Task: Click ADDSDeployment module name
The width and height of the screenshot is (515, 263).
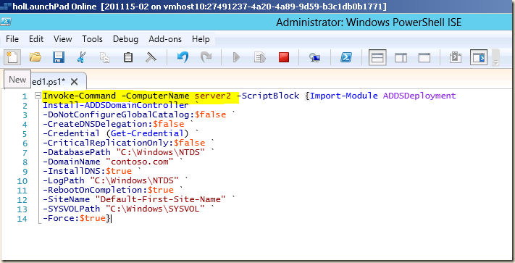Action: pos(419,96)
